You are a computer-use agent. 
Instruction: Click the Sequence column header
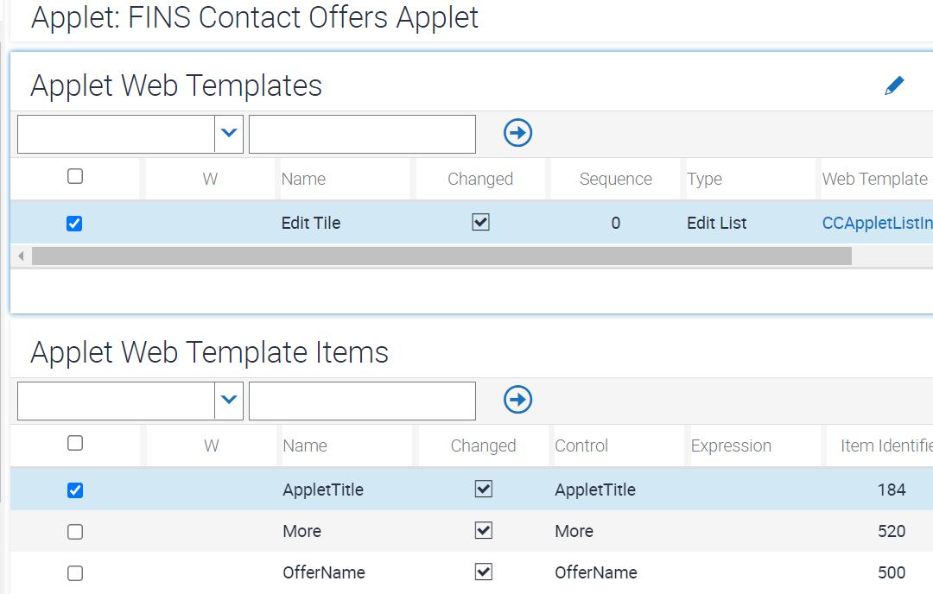coord(615,179)
